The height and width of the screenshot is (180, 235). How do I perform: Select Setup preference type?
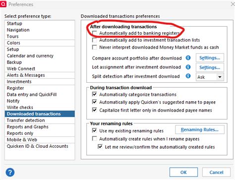pos(40,49)
